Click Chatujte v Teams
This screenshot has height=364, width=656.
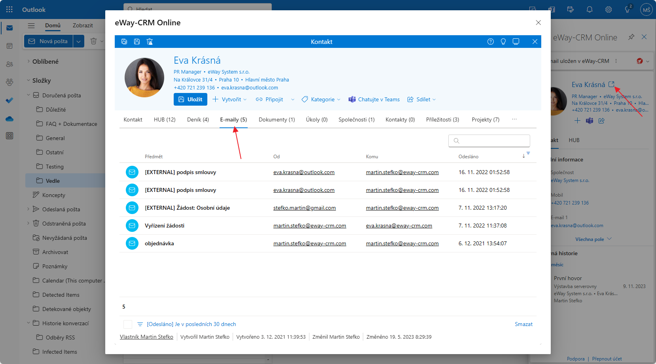374,100
